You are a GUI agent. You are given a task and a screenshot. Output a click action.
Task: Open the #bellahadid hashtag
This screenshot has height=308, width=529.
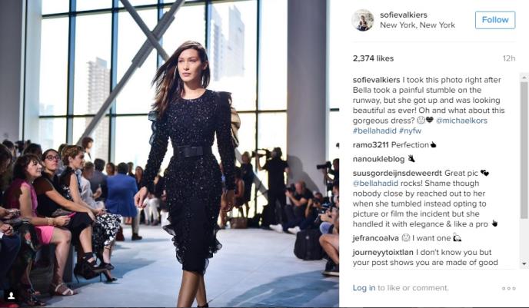click(x=374, y=131)
